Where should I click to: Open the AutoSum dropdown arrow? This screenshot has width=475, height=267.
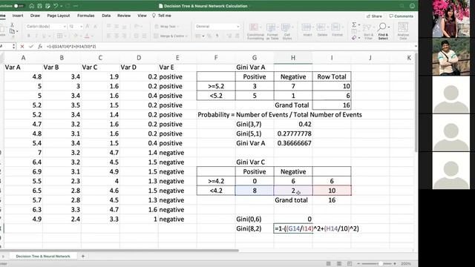359,24
